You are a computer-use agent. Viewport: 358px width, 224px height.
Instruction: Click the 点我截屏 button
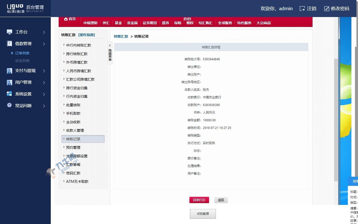(x=203, y=214)
